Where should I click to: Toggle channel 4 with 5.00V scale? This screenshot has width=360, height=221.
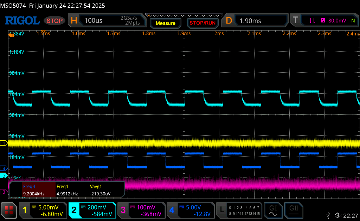[x=190, y=210]
